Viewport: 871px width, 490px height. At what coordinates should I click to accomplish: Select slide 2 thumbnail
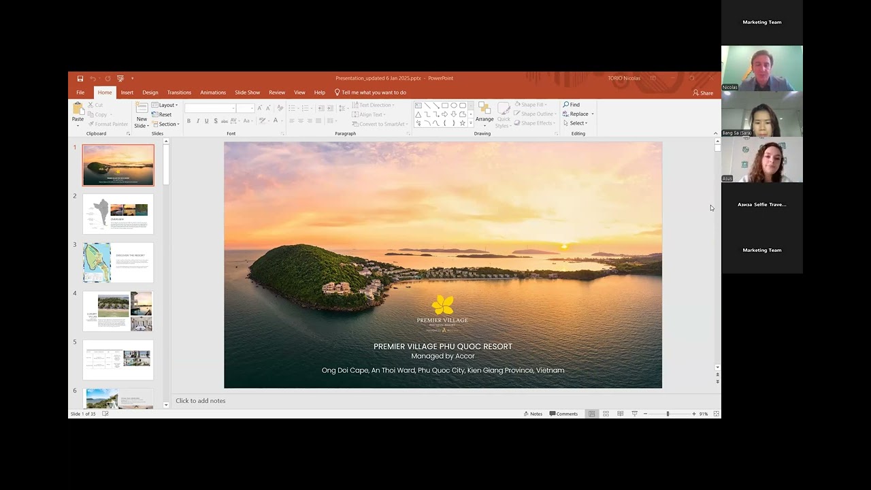[x=118, y=214]
